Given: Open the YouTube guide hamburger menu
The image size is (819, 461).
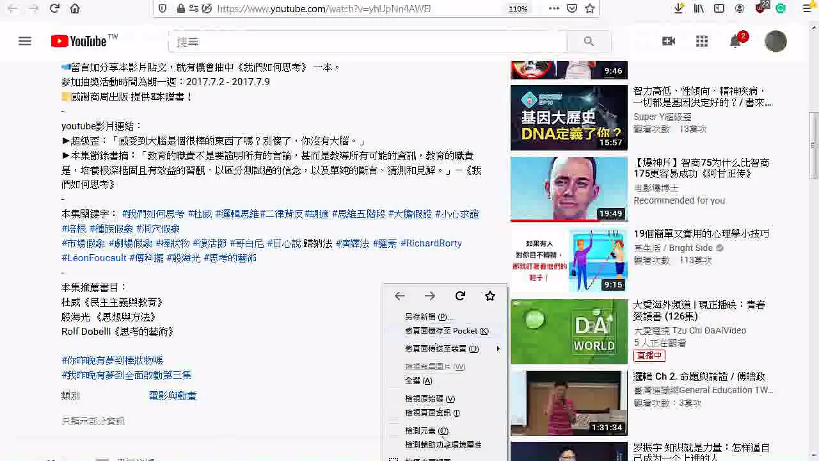Looking at the screenshot, I should (x=25, y=42).
